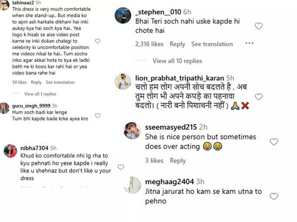The width and height of the screenshot is (297, 222).
Task: View the 2,316 likes list
Action: pos(149,44)
